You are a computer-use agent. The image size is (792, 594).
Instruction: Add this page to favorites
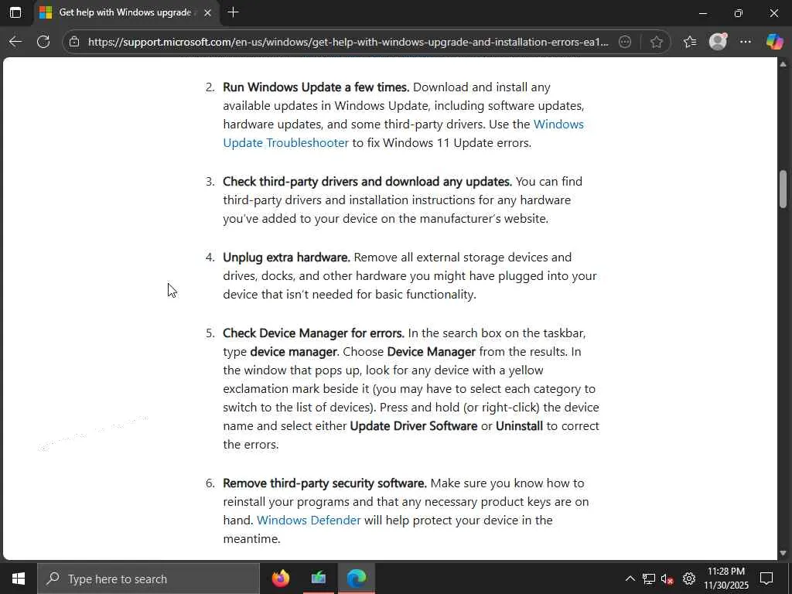(656, 42)
